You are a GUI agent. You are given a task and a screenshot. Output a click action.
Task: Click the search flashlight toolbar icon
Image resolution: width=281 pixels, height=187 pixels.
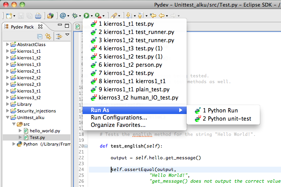(114, 16)
